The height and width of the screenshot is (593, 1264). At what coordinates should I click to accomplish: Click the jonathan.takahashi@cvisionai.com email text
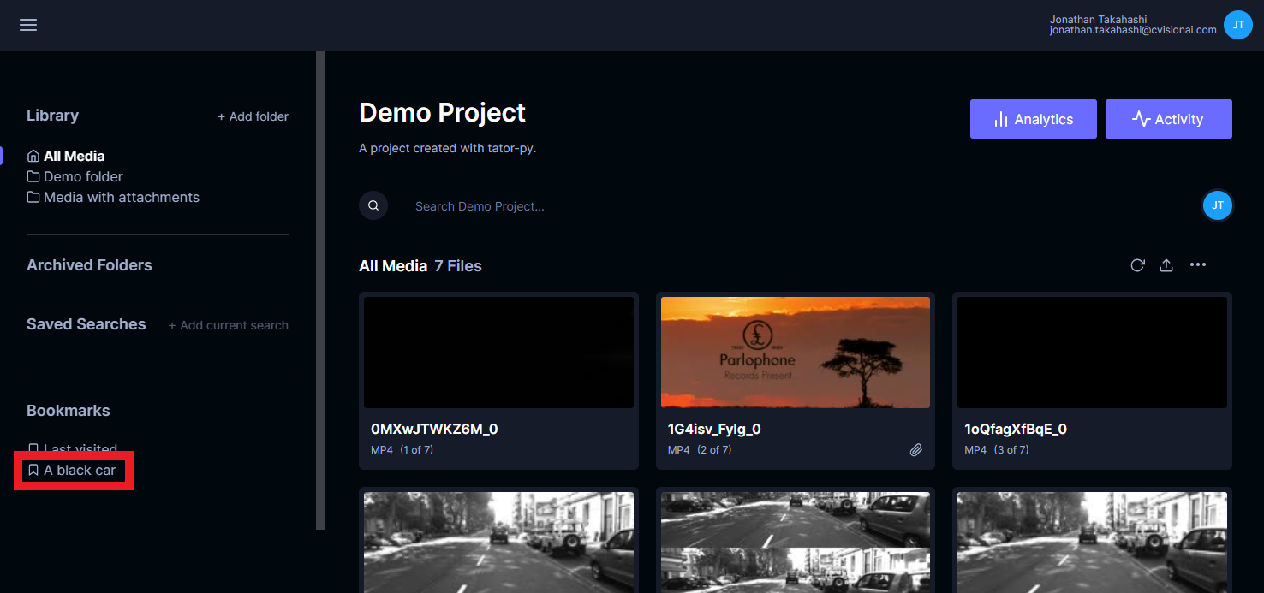[x=1133, y=30]
